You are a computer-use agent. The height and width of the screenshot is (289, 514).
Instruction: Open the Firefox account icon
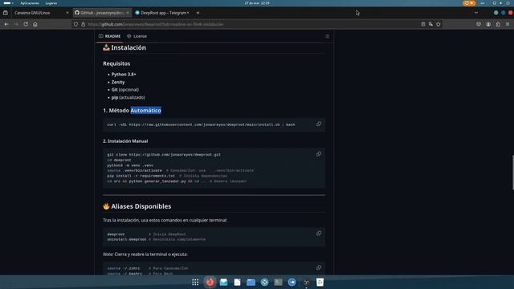488,24
